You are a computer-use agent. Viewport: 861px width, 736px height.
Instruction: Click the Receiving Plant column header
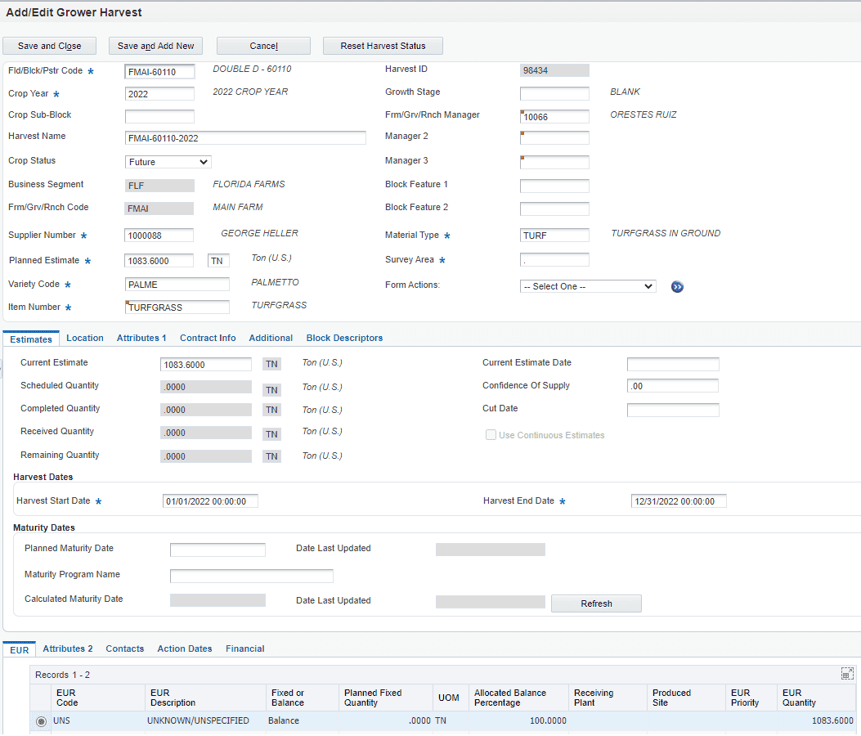(x=608, y=698)
